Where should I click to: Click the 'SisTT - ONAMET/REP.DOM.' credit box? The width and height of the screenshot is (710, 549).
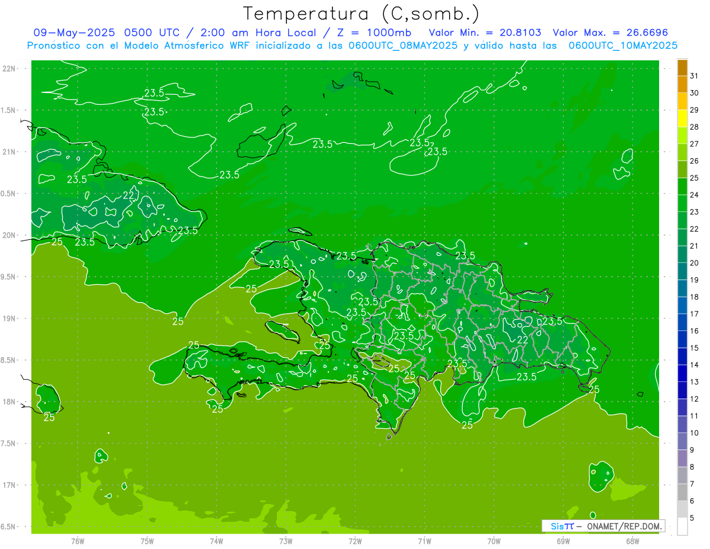603,526
